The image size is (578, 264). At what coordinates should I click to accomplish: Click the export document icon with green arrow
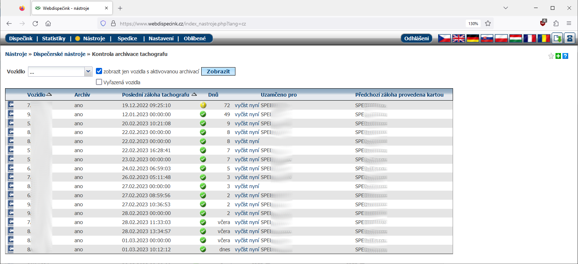pyautogui.click(x=557, y=38)
